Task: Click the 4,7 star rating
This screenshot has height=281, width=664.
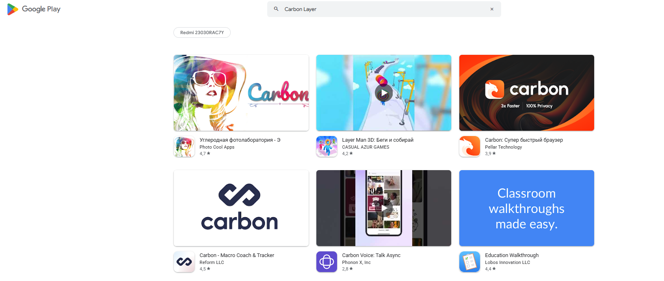Action: 205,154
